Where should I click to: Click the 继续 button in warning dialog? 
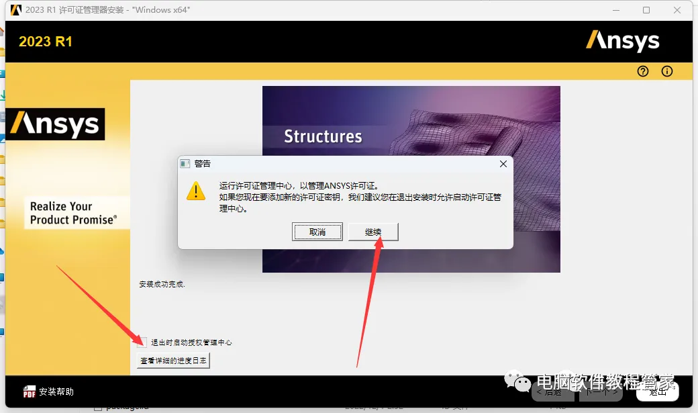(x=373, y=232)
